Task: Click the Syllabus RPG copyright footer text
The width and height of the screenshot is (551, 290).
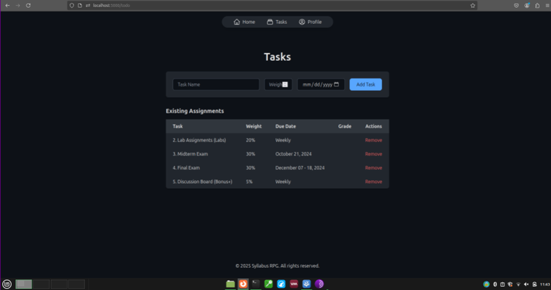Action: click(x=277, y=266)
